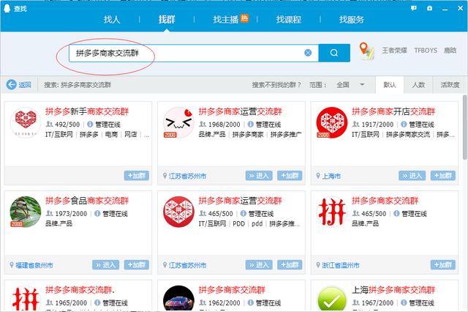Click 进入 on 1968/2000 拼多多商家运营交流群 card

click(259, 176)
